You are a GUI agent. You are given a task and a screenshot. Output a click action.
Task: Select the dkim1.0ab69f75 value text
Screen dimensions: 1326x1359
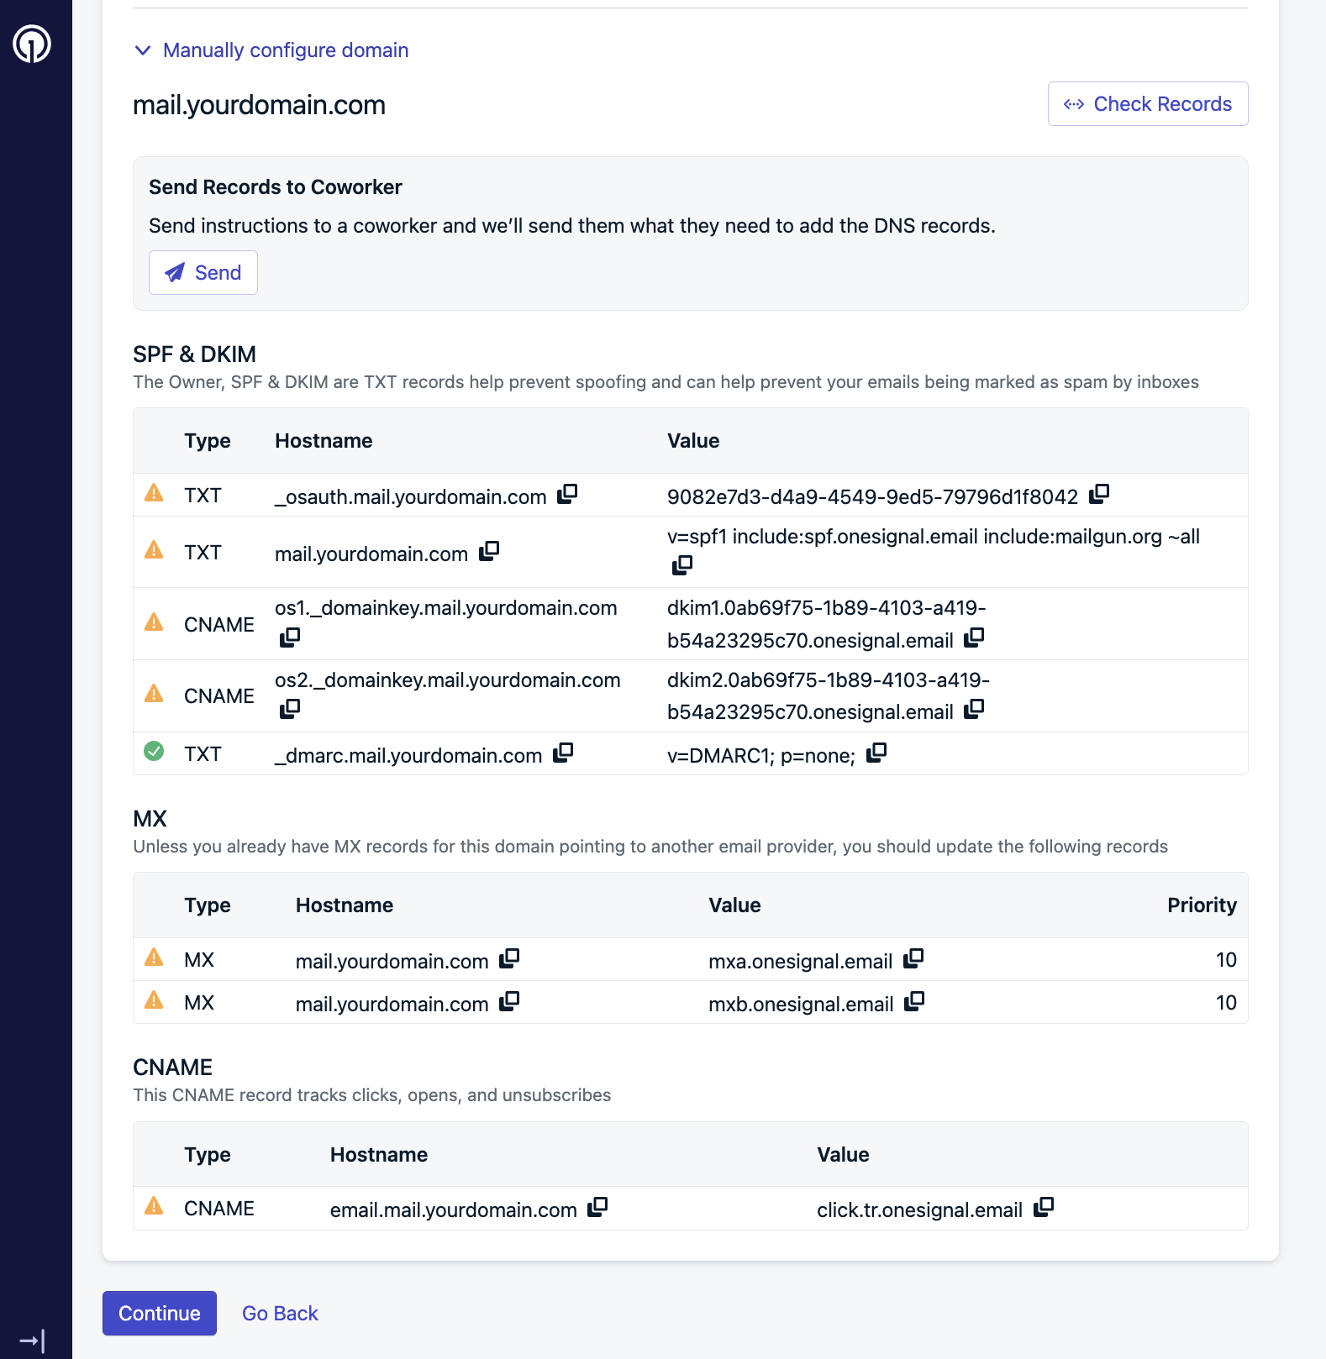coord(827,624)
